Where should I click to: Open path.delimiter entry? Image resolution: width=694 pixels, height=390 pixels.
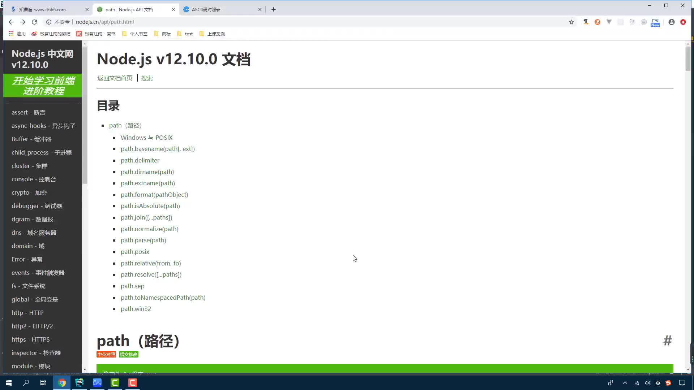(x=140, y=160)
